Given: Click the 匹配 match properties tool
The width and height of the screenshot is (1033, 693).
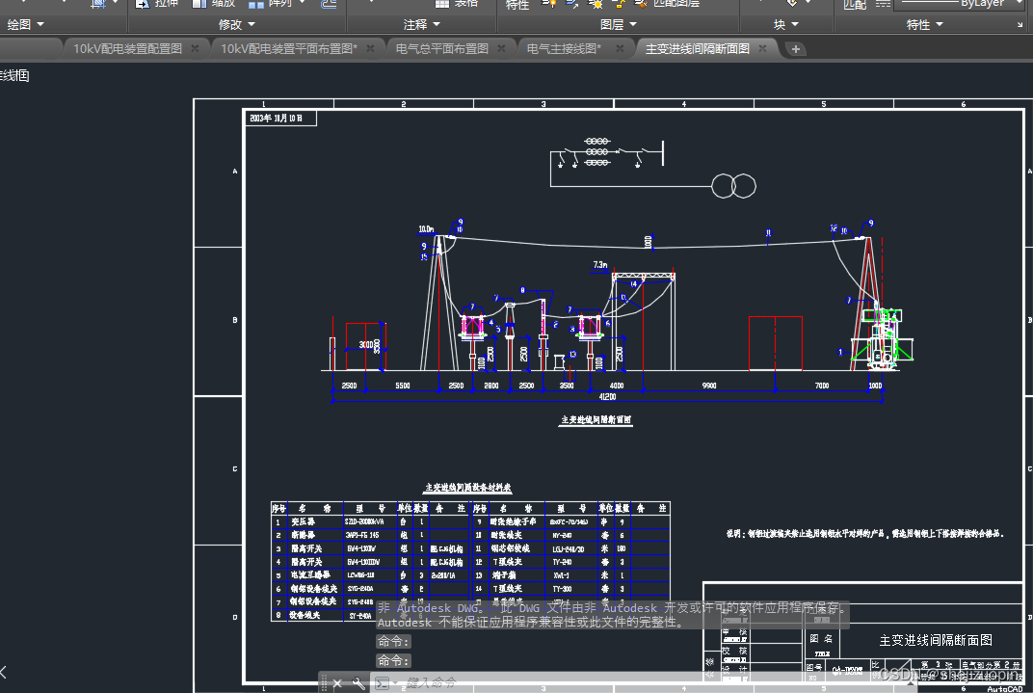Looking at the screenshot, I should tap(855, 4).
